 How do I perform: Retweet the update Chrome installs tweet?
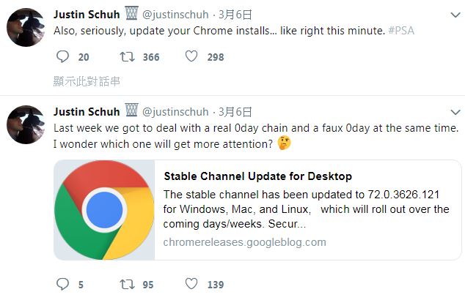click(127, 56)
